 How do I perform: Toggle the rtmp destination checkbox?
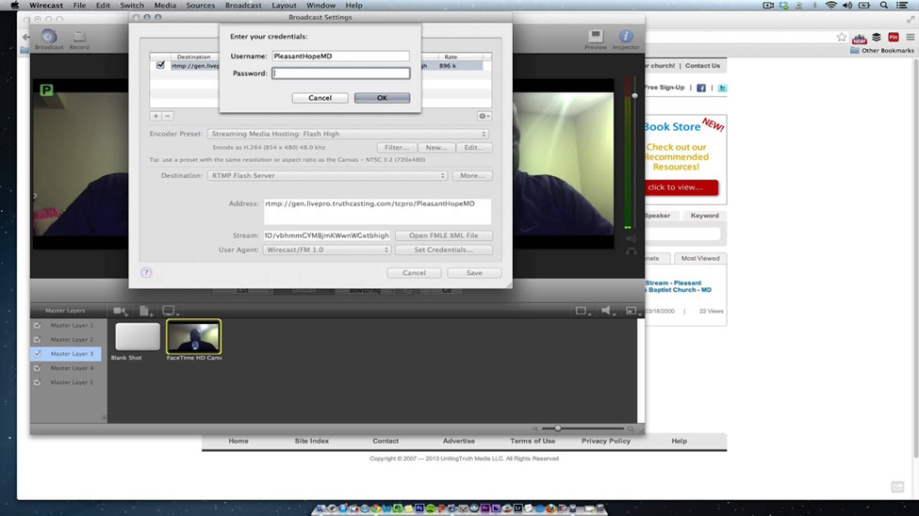coord(160,65)
